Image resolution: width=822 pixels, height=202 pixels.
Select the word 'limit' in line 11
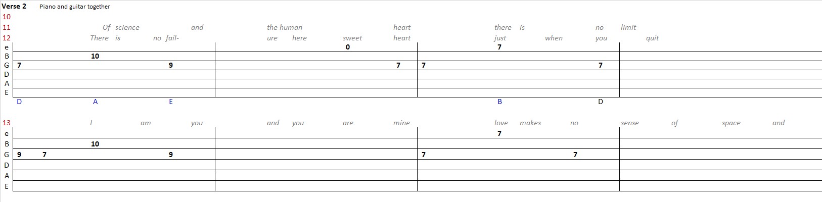628,27
